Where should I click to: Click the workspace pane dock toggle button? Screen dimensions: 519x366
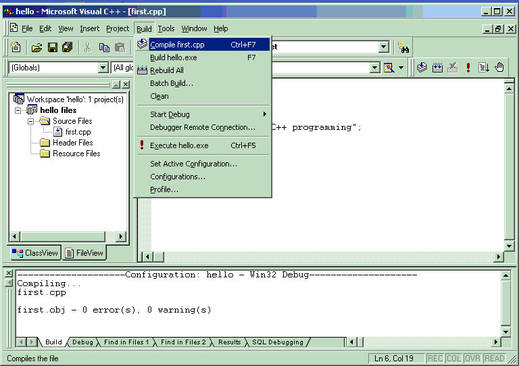coord(116,85)
